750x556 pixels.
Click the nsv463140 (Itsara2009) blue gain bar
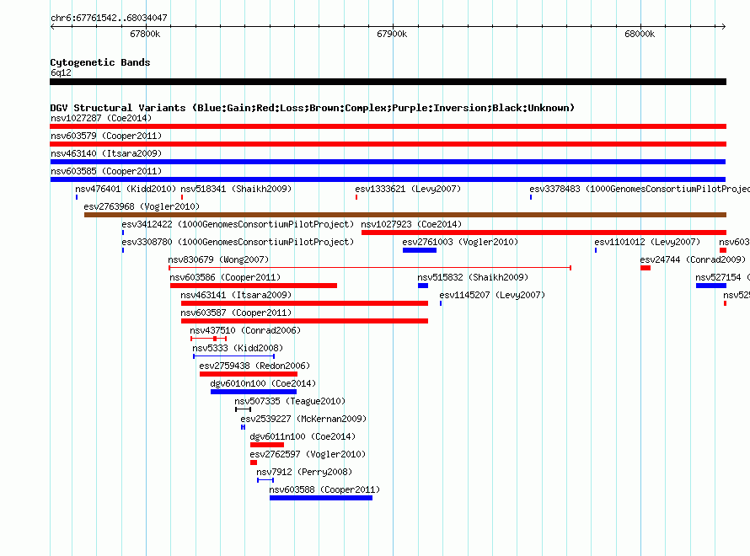point(388,162)
